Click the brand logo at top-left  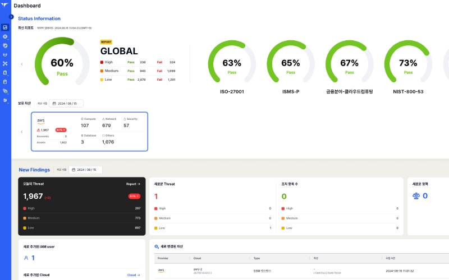tap(5, 6)
